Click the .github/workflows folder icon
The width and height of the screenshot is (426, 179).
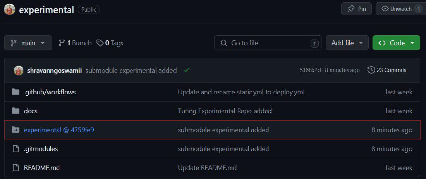[15, 92]
